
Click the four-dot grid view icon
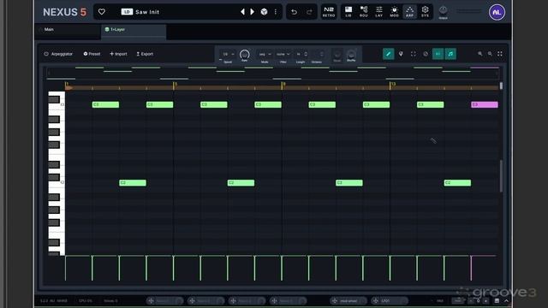coord(500,54)
